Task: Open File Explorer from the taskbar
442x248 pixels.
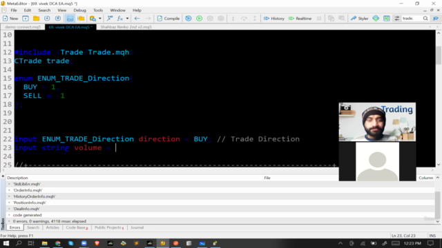Action: tap(44, 243)
